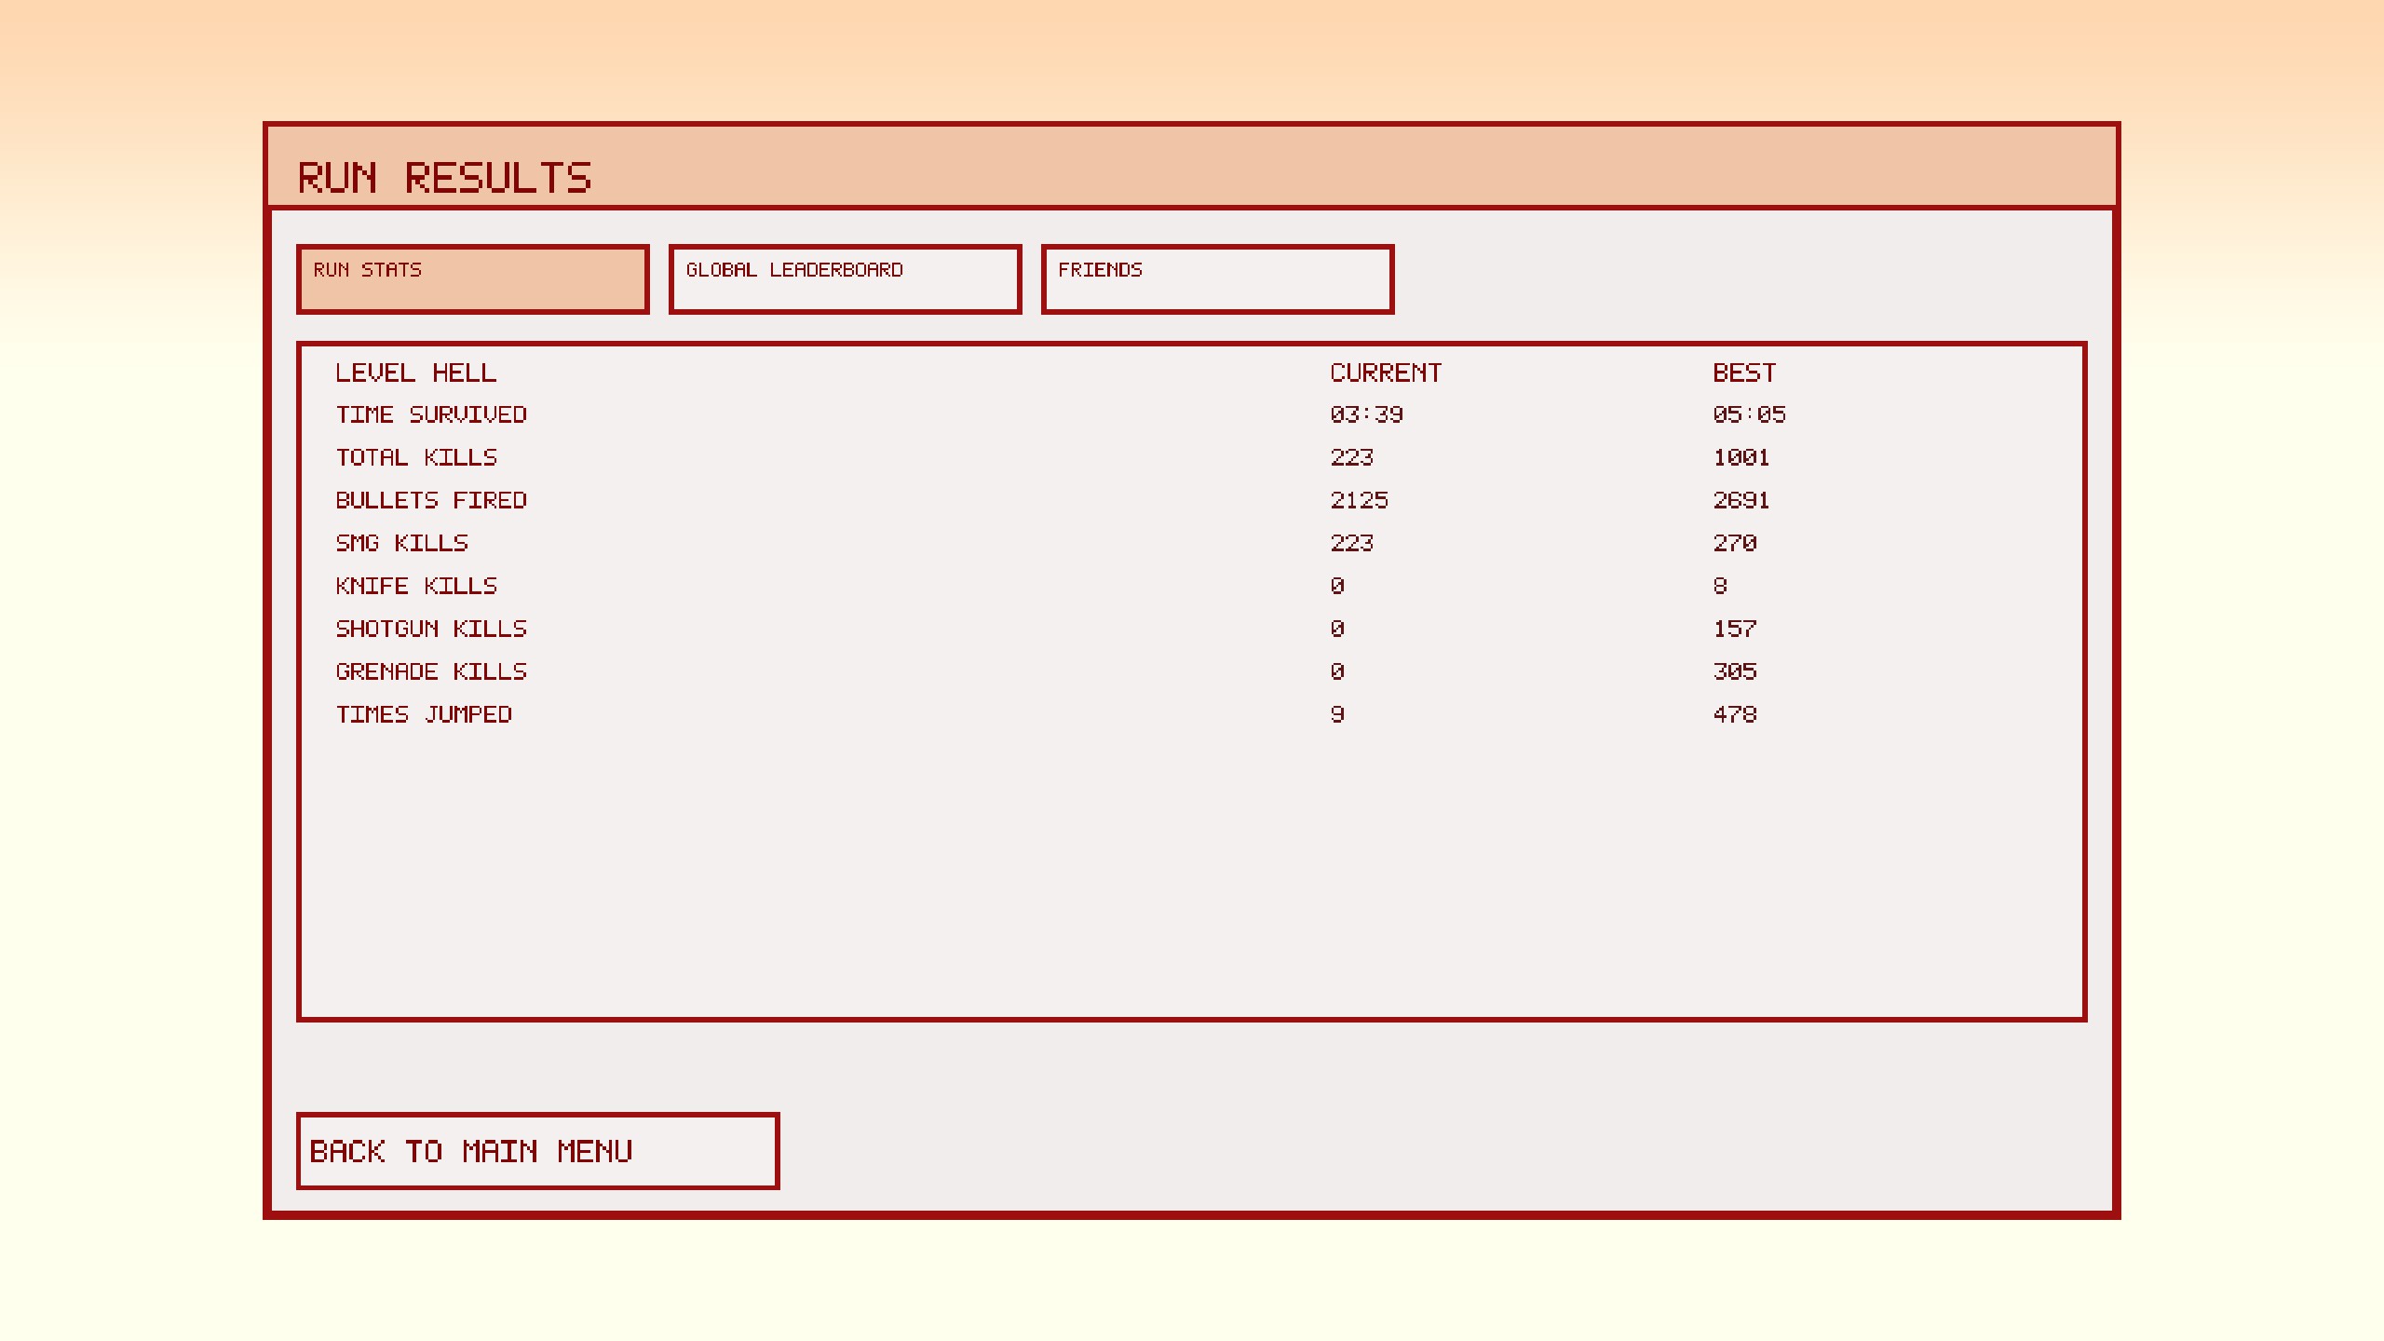Click the Level Hell heading
2384x1341 pixels.
pyautogui.click(x=415, y=373)
